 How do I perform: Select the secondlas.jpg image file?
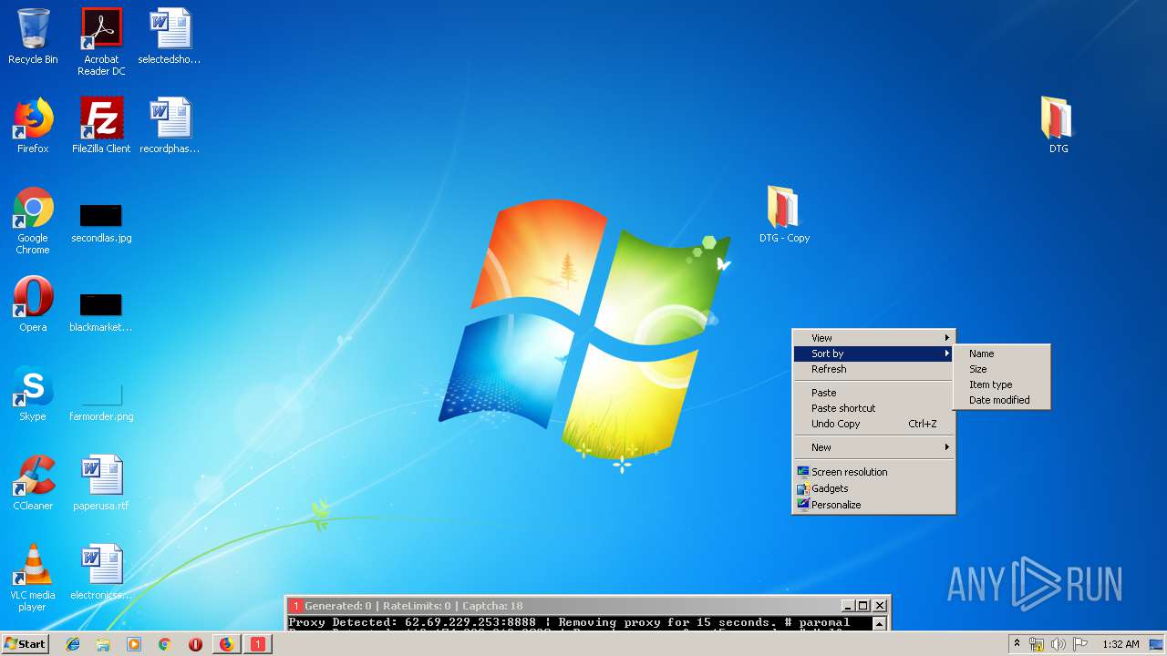(x=101, y=223)
